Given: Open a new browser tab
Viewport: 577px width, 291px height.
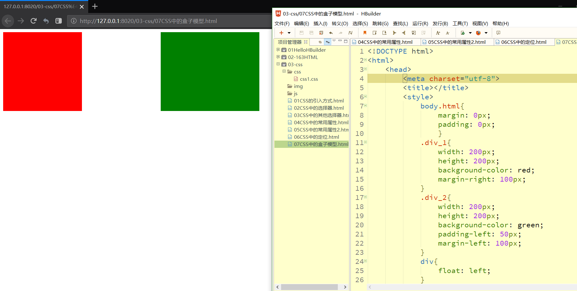Looking at the screenshot, I should click(95, 6).
